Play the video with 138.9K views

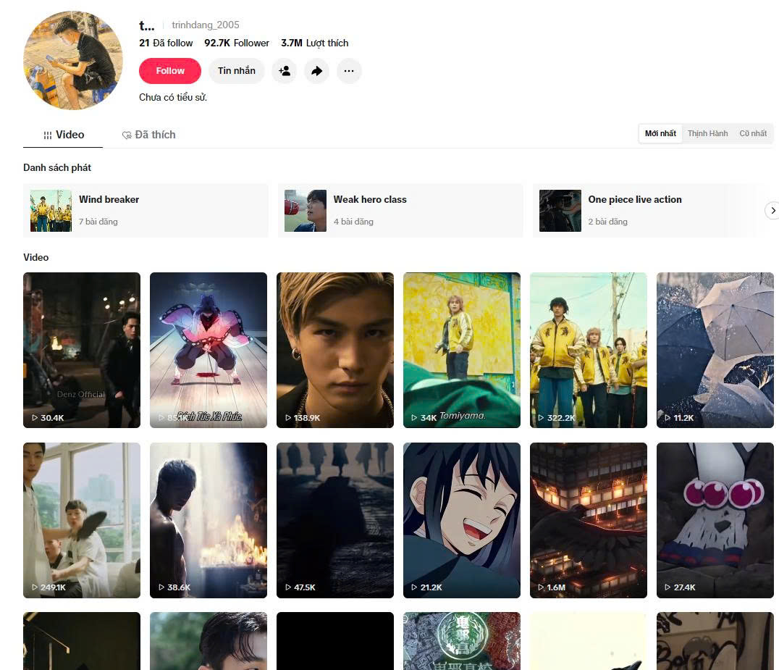coord(335,350)
